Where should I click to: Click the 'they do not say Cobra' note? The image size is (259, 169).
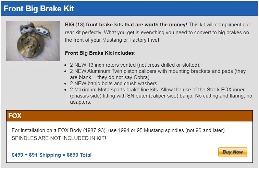(124, 77)
